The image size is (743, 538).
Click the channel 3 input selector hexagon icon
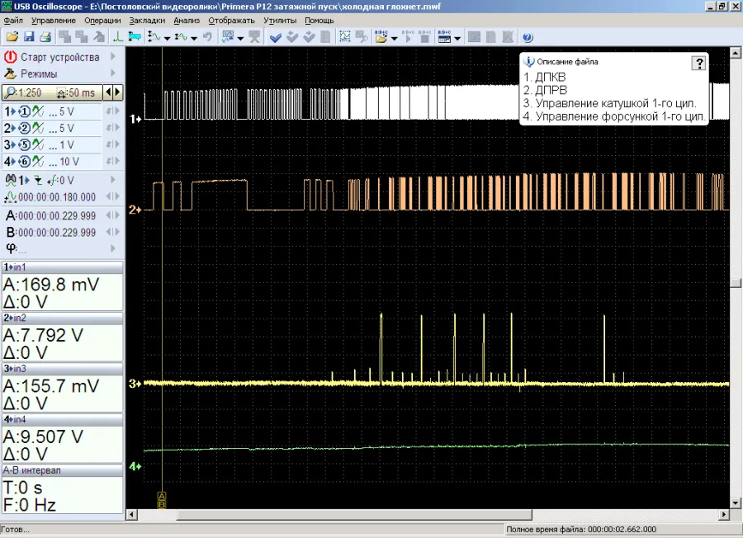click(24, 145)
